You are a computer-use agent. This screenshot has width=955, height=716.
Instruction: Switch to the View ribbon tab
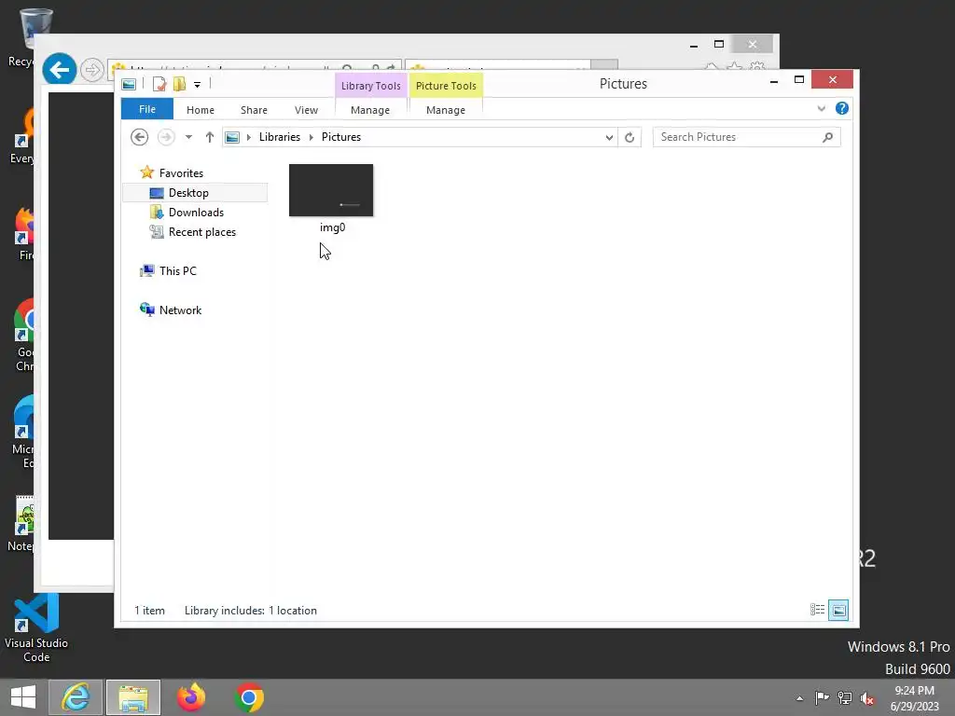306,110
